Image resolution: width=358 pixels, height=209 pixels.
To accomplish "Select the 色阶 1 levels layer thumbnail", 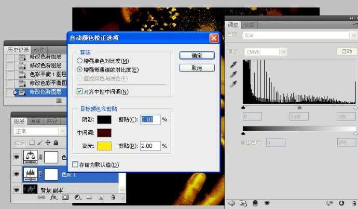I will point(30,174).
